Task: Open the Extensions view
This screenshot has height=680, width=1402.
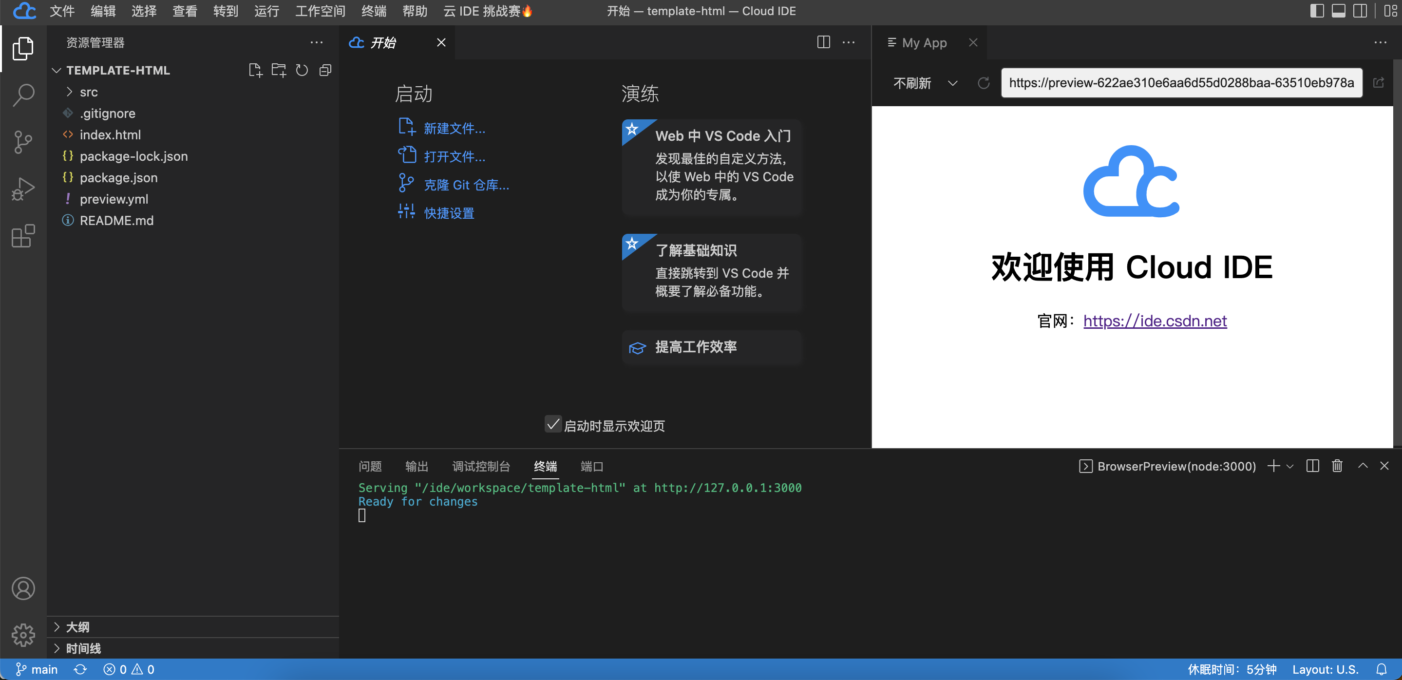Action: coord(23,236)
